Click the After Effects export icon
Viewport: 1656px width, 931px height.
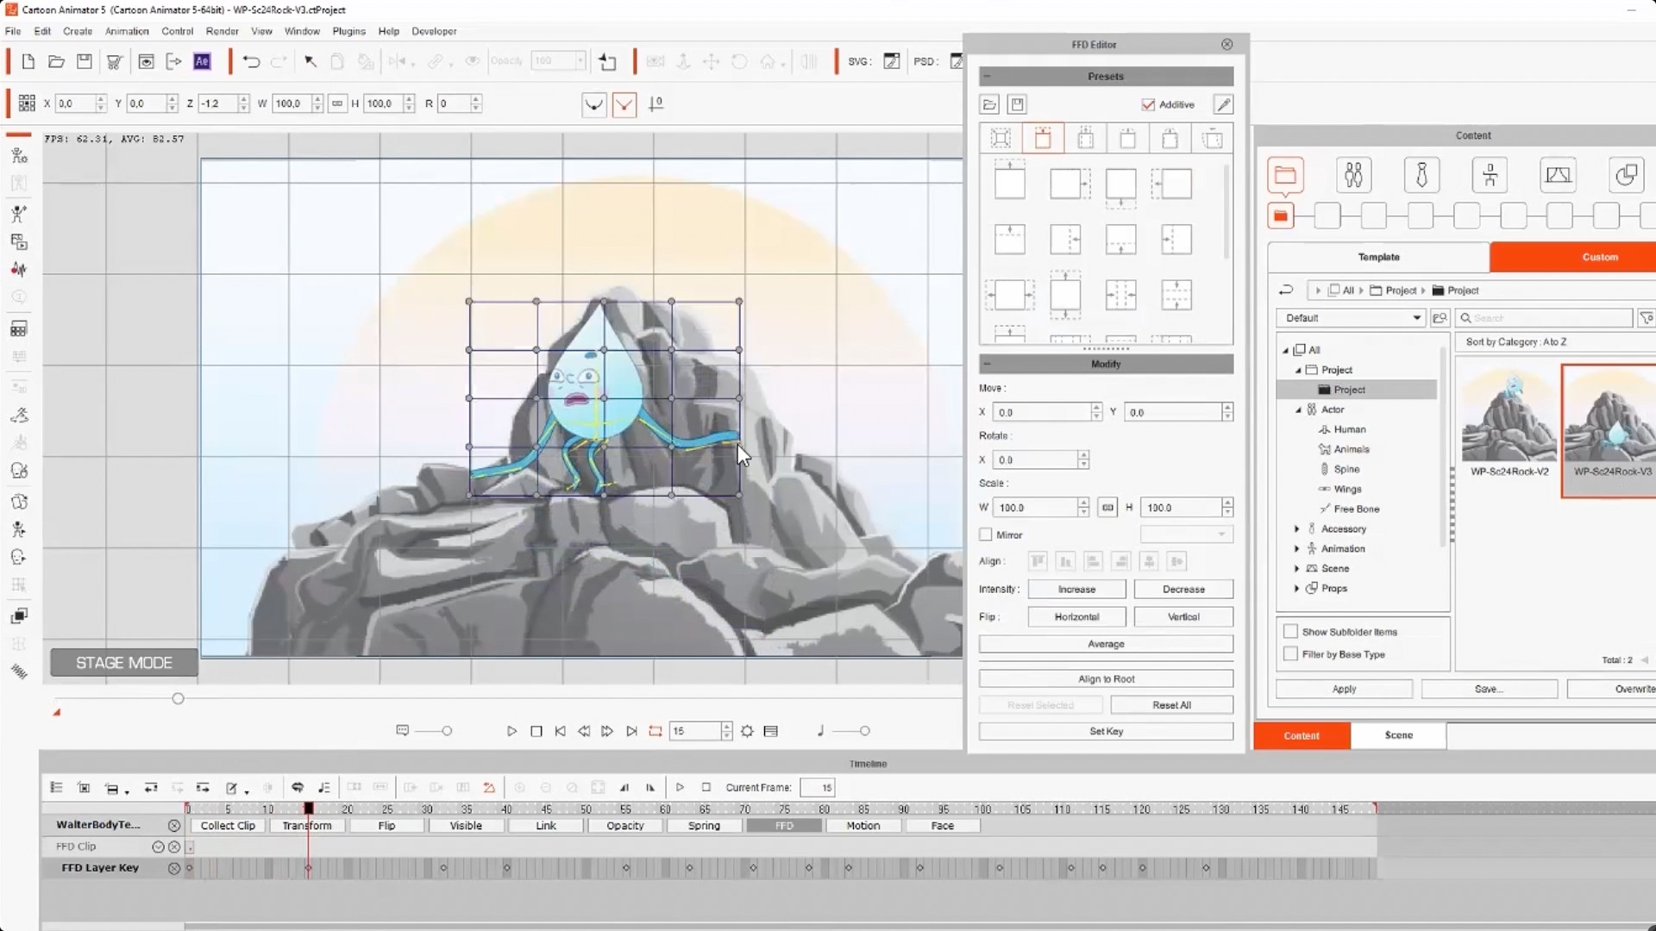click(x=202, y=61)
